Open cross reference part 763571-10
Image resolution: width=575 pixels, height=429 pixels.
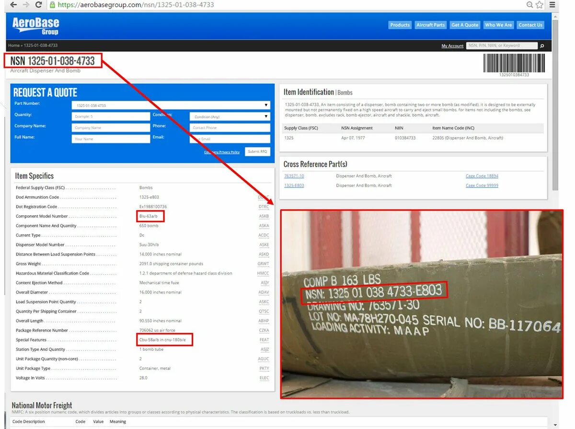(x=294, y=176)
